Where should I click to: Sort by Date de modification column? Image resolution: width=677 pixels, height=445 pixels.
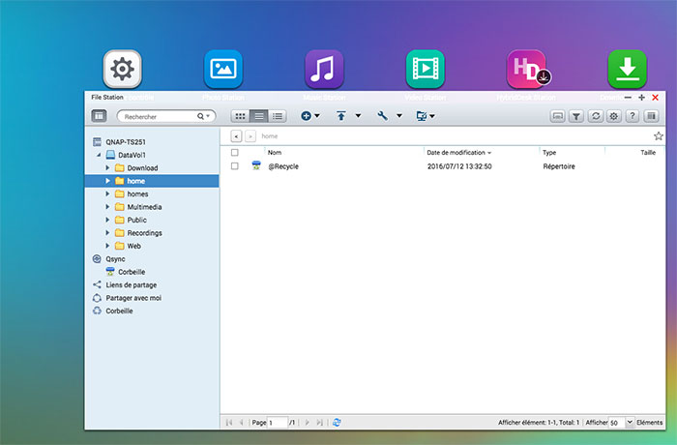(456, 153)
